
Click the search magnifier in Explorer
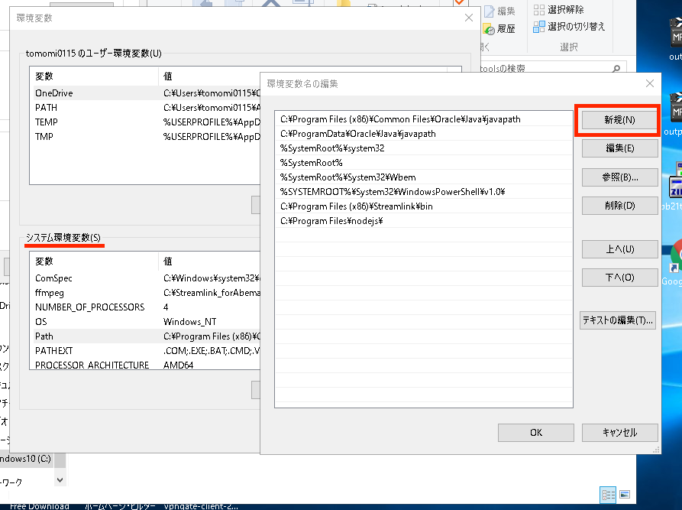616,68
